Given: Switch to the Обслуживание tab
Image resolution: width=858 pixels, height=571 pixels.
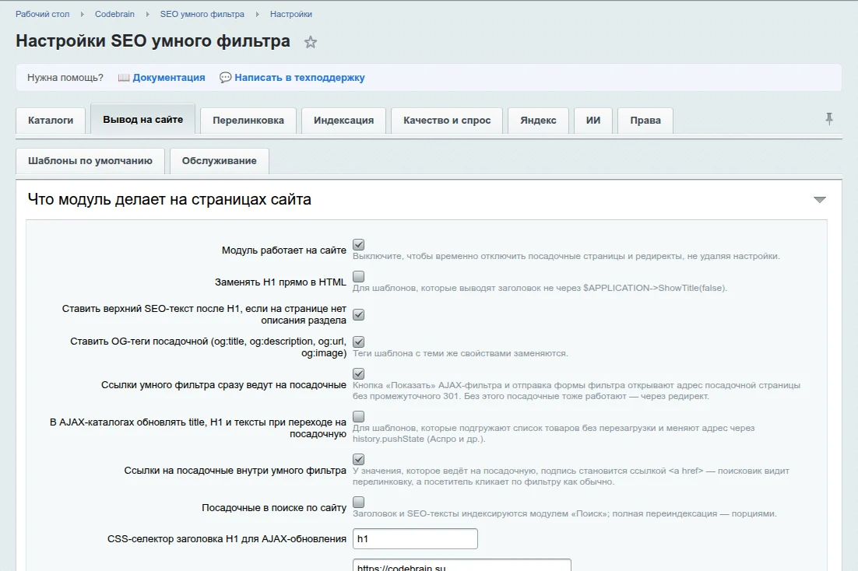Looking at the screenshot, I should tap(220, 161).
